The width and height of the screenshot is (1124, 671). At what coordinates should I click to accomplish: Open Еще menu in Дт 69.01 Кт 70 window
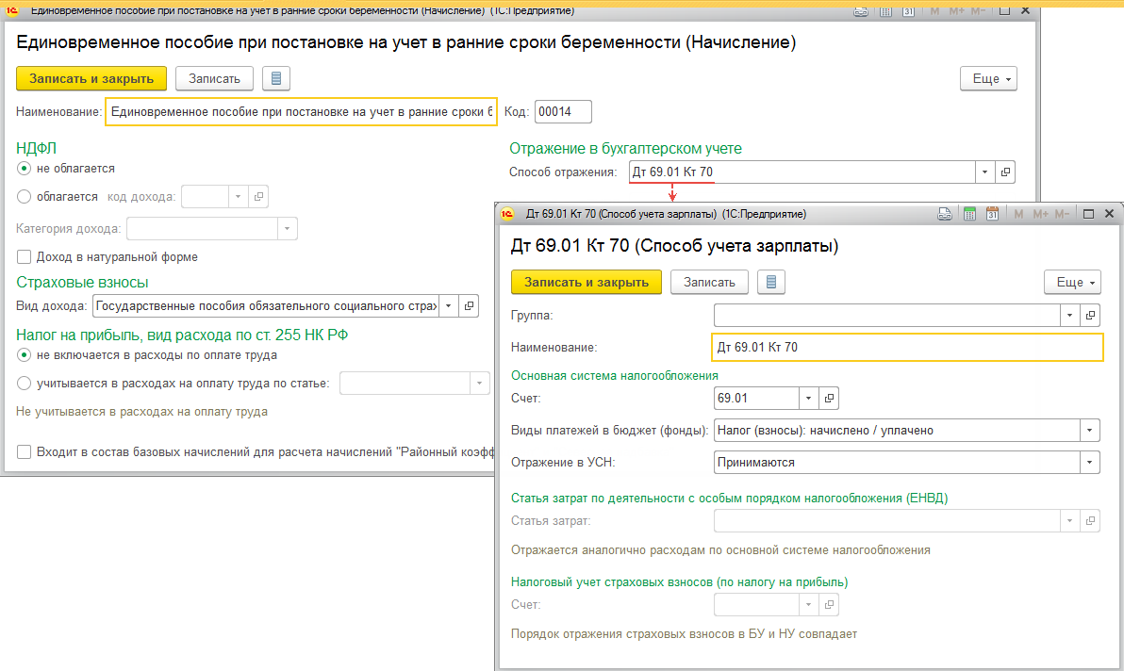pos(1072,282)
